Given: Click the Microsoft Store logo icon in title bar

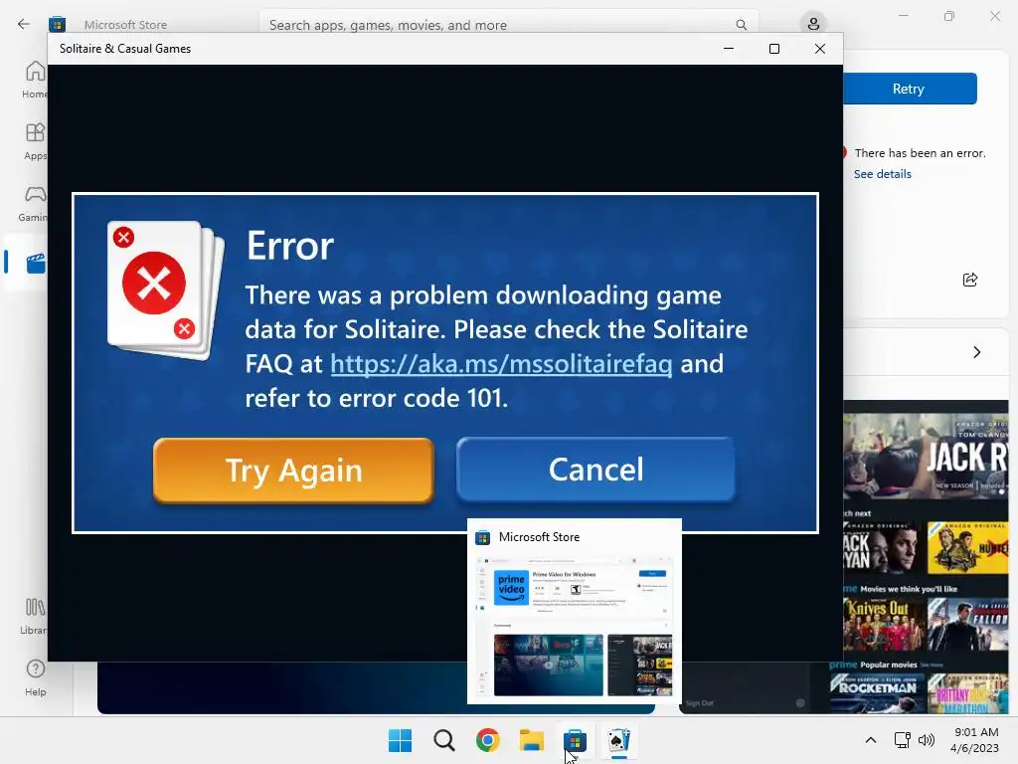Looking at the screenshot, I should click(57, 24).
